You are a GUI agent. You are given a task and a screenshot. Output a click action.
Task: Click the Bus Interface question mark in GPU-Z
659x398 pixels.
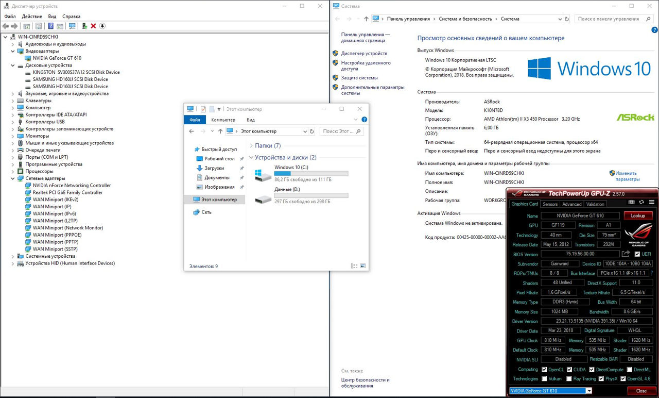[x=652, y=273]
